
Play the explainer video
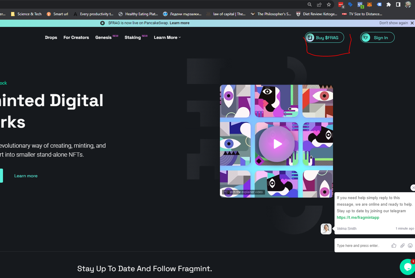tap(277, 144)
